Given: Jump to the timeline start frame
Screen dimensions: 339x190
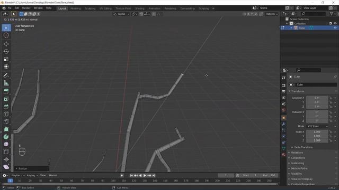Looking at the screenshot, I should [x=131, y=176].
